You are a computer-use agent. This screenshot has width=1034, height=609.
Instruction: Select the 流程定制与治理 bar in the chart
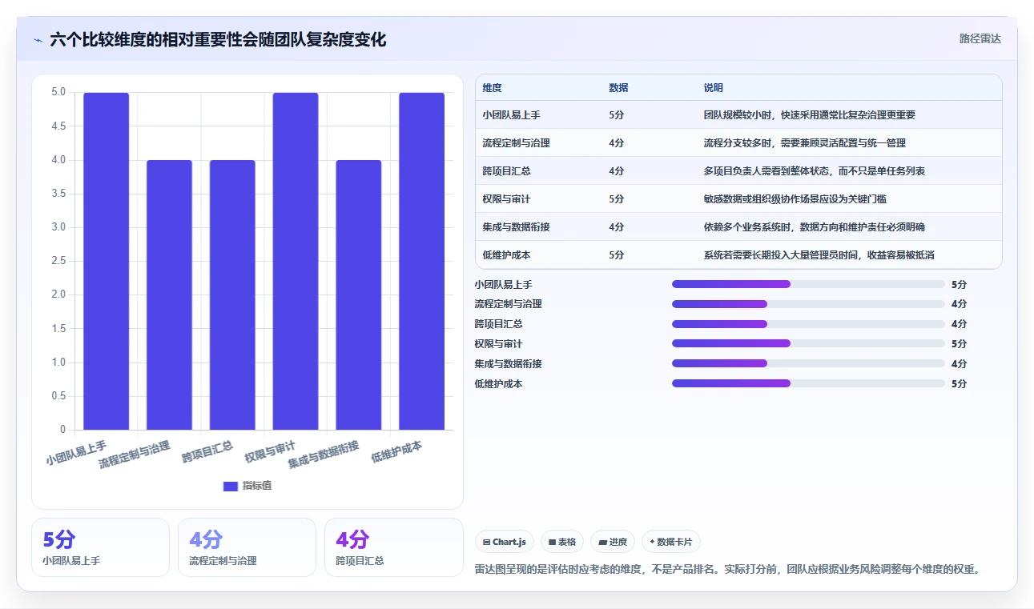point(169,295)
